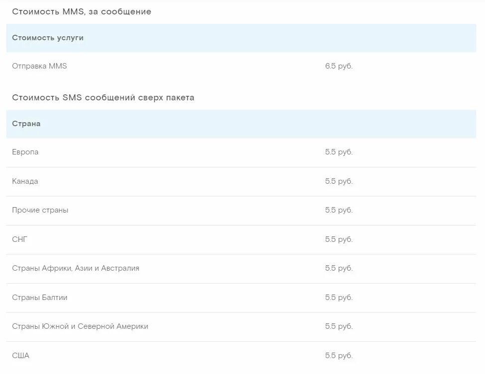Select the 'Стоимость услуги' header row
Image resolution: width=485 pixels, height=374 pixels.
(x=242, y=38)
